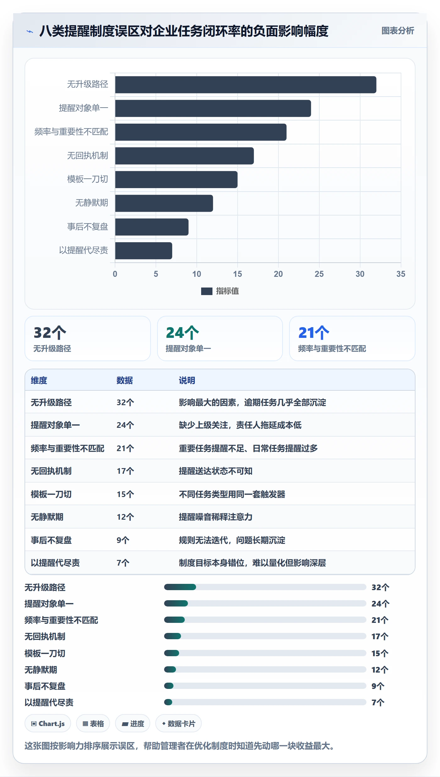Click the 以提醒代尽责 chart bar

(x=143, y=251)
